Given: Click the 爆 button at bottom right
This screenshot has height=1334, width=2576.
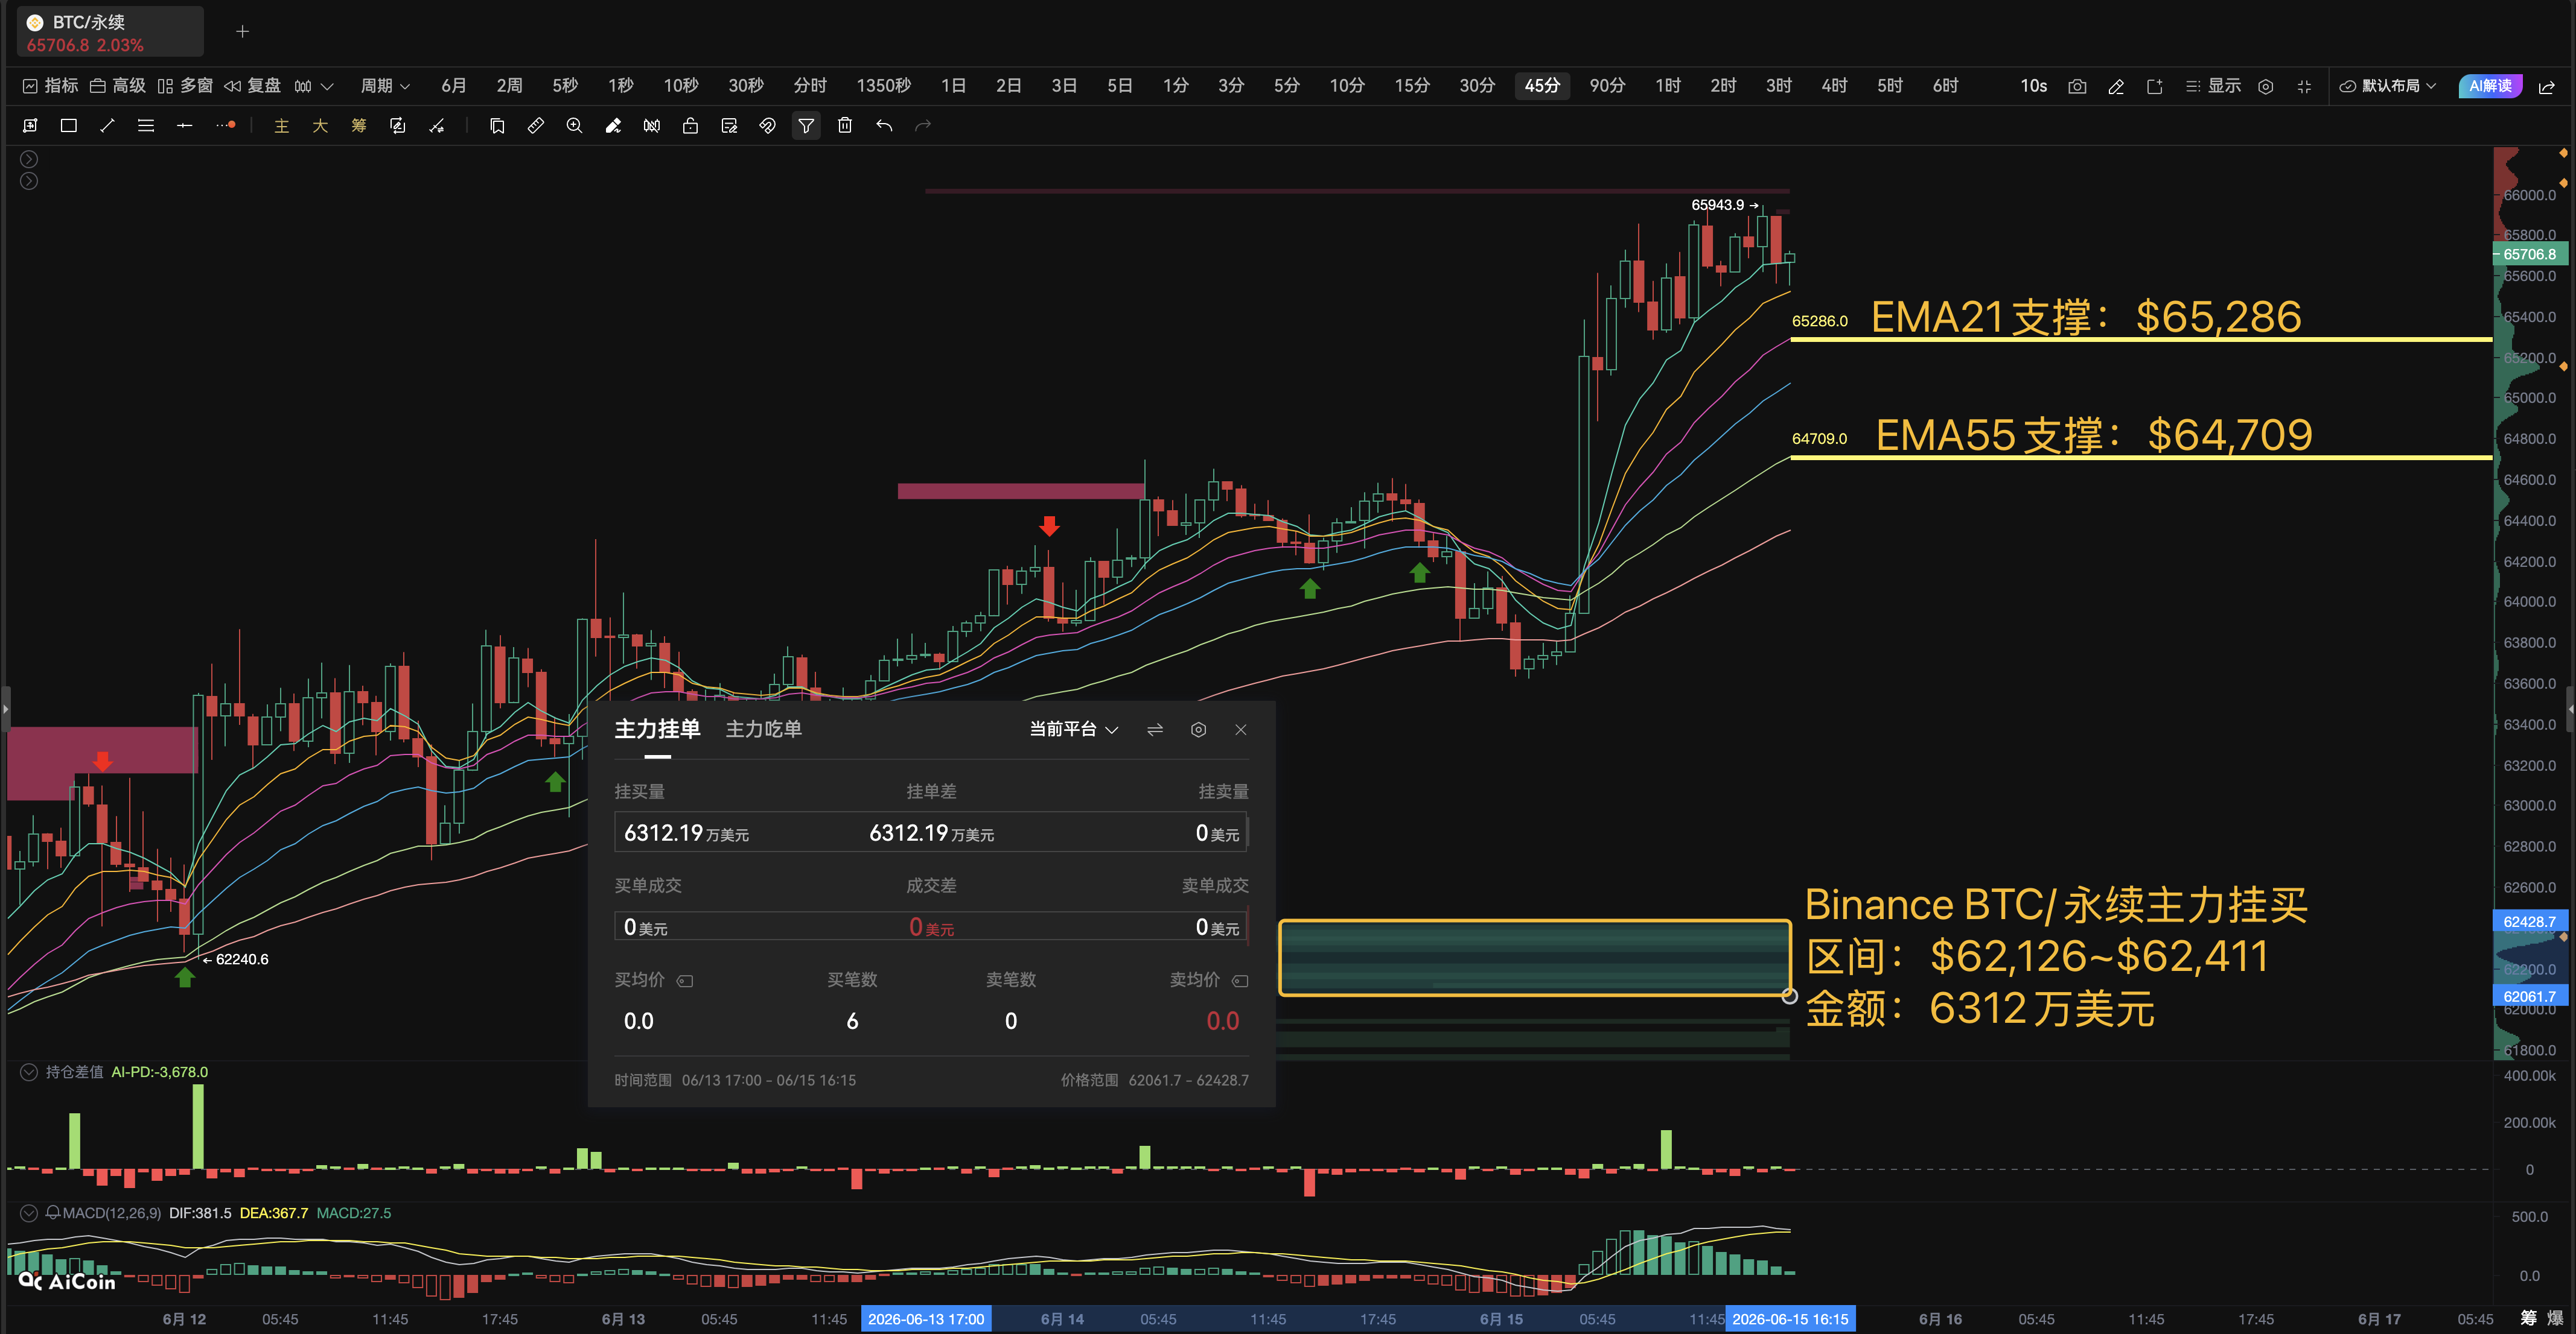Looking at the screenshot, I should pos(2556,1319).
